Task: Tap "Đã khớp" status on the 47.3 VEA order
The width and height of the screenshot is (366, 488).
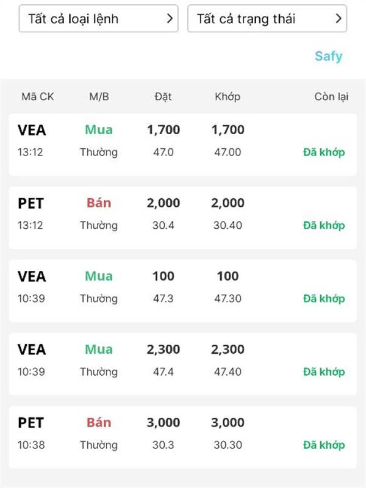Action: tap(323, 299)
